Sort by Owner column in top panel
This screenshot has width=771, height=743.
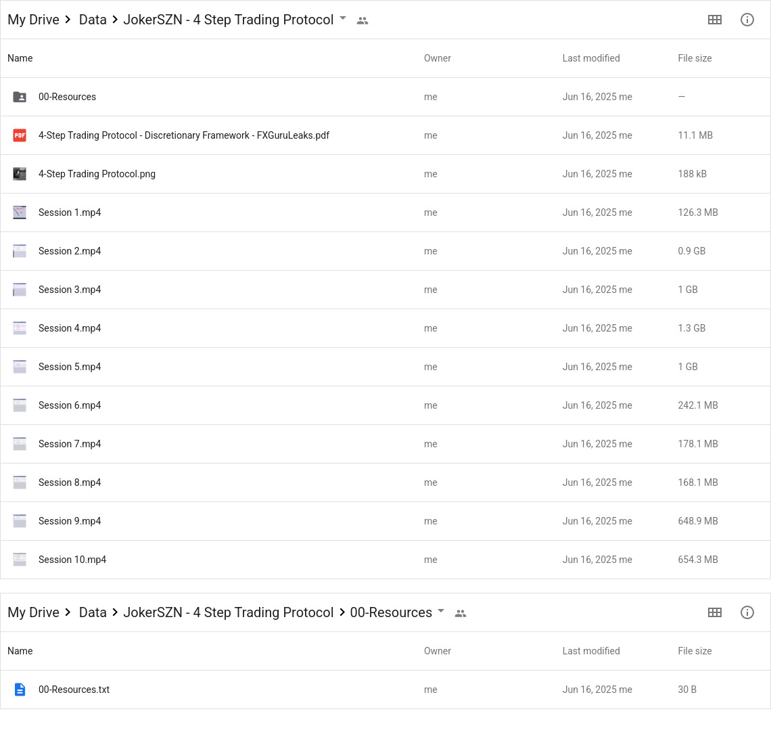(x=437, y=58)
